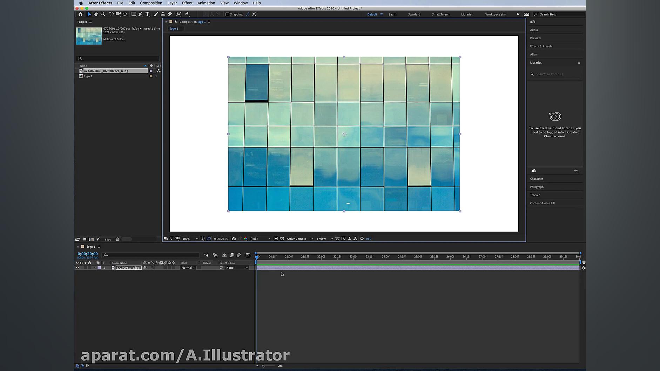This screenshot has width=660, height=371.
Task: Click the new folder icon in Project panel
Action: (x=85, y=239)
